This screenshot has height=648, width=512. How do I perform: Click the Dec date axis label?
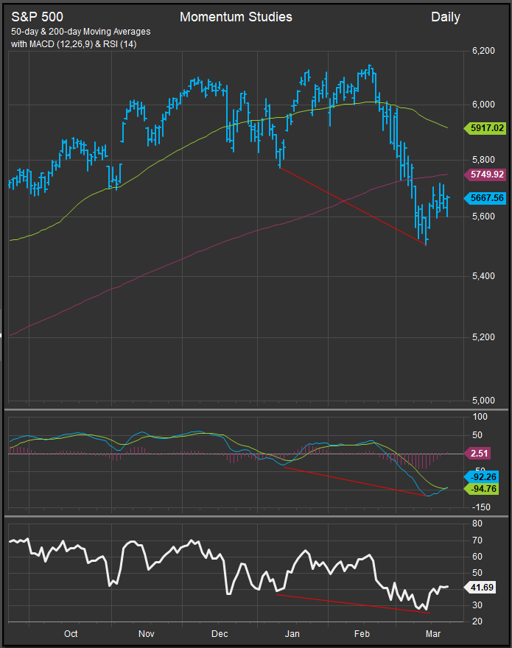tap(220, 634)
